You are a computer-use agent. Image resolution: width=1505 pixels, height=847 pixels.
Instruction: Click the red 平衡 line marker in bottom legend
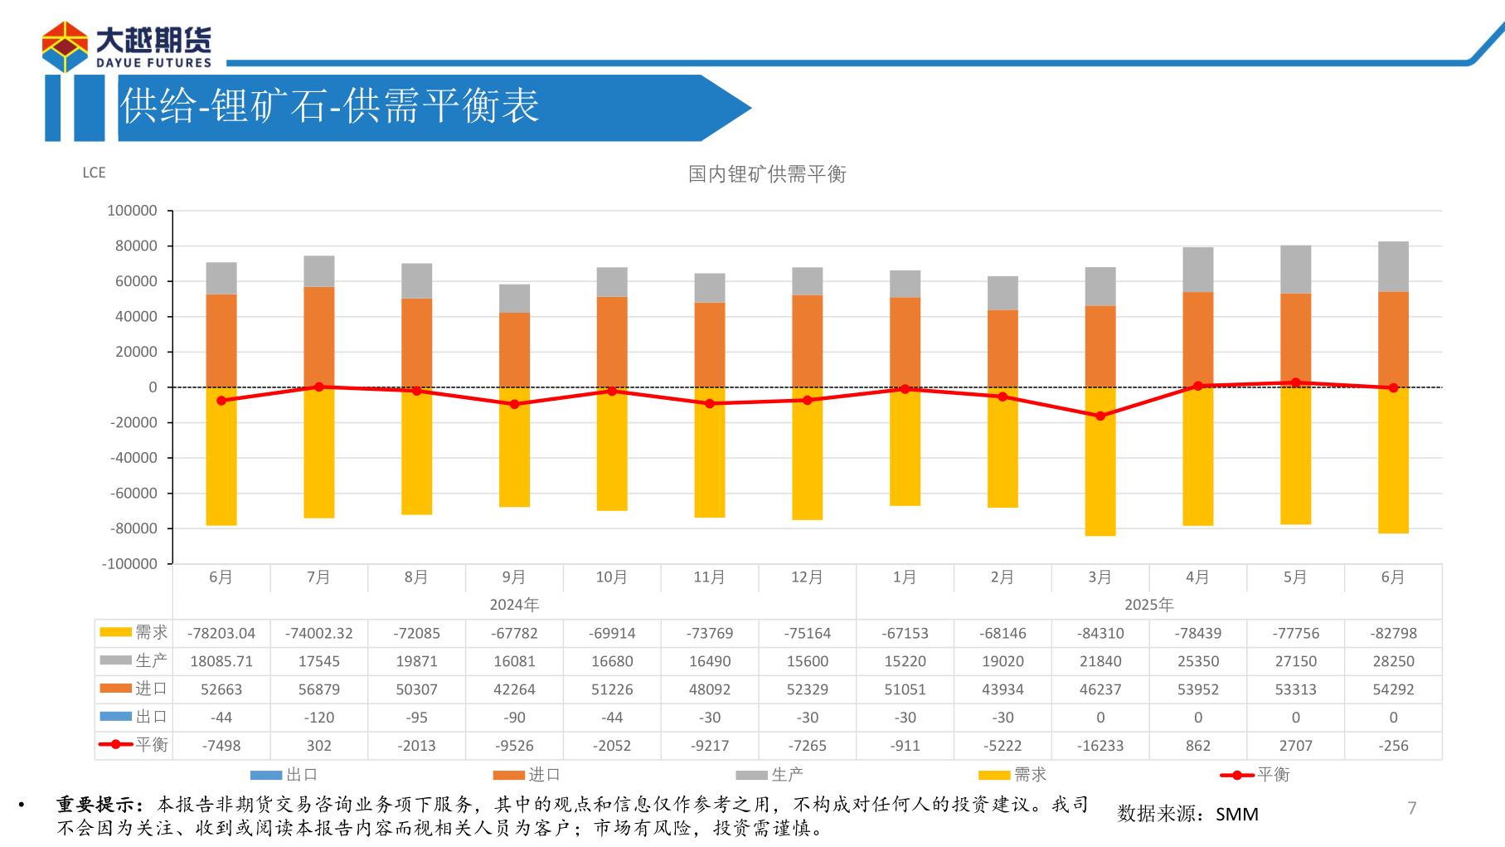coord(1236,775)
